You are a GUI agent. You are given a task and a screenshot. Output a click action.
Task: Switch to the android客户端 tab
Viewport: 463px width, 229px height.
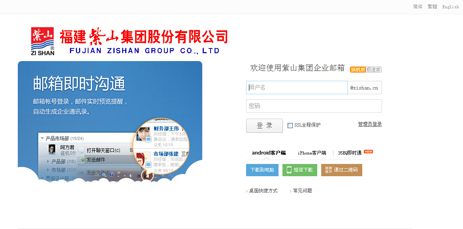(x=269, y=153)
